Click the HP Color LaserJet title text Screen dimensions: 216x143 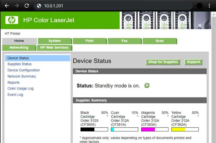point(49,20)
